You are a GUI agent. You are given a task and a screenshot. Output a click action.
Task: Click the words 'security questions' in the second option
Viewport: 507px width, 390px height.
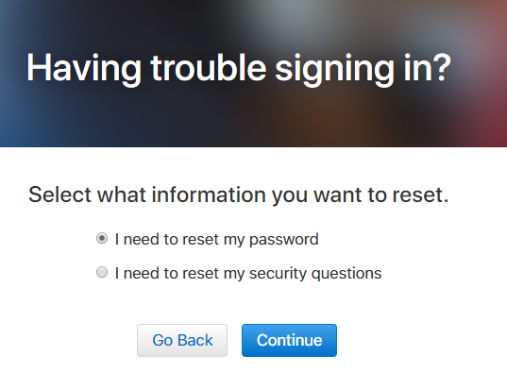[x=315, y=274]
